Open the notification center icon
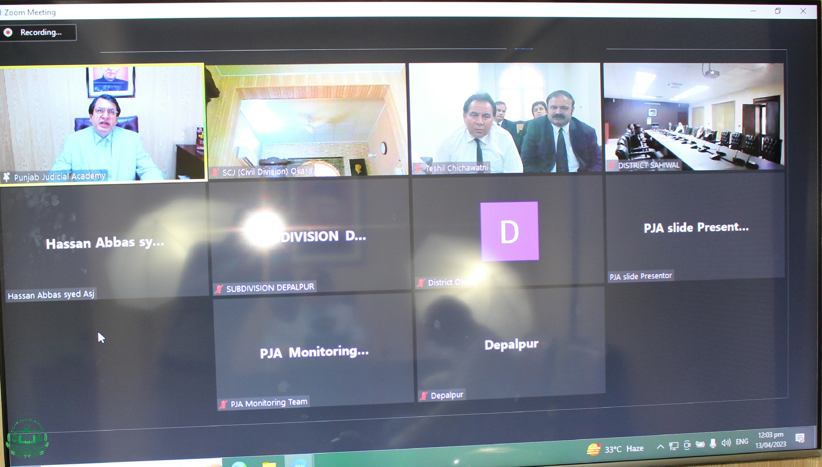This screenshot has width=822, height=467. (800, 438)
